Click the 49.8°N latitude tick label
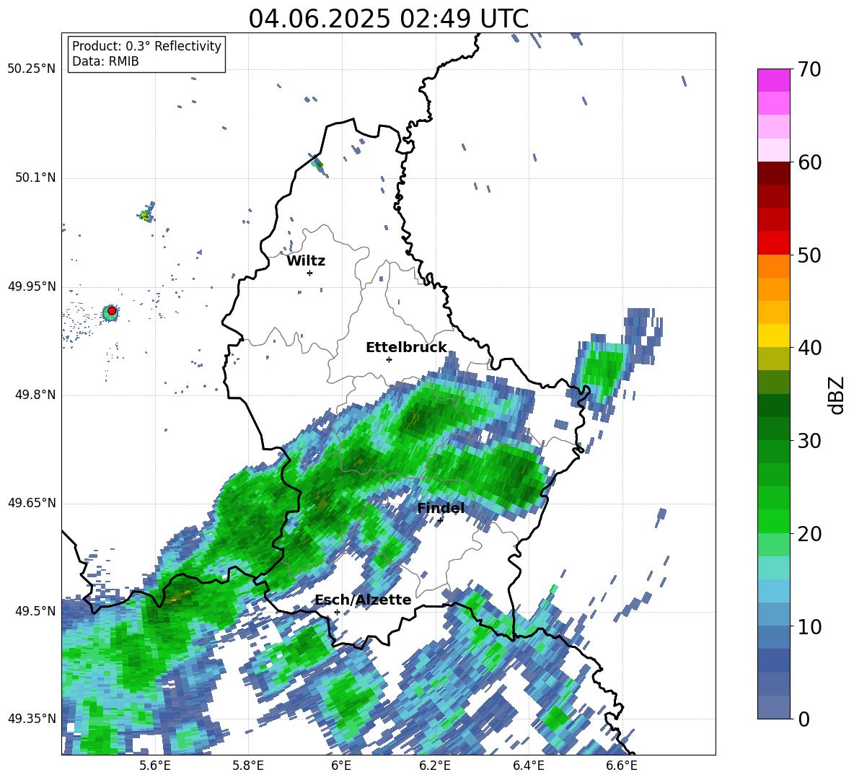This screenshot has height=780, width=854. [x=35, y=395]
